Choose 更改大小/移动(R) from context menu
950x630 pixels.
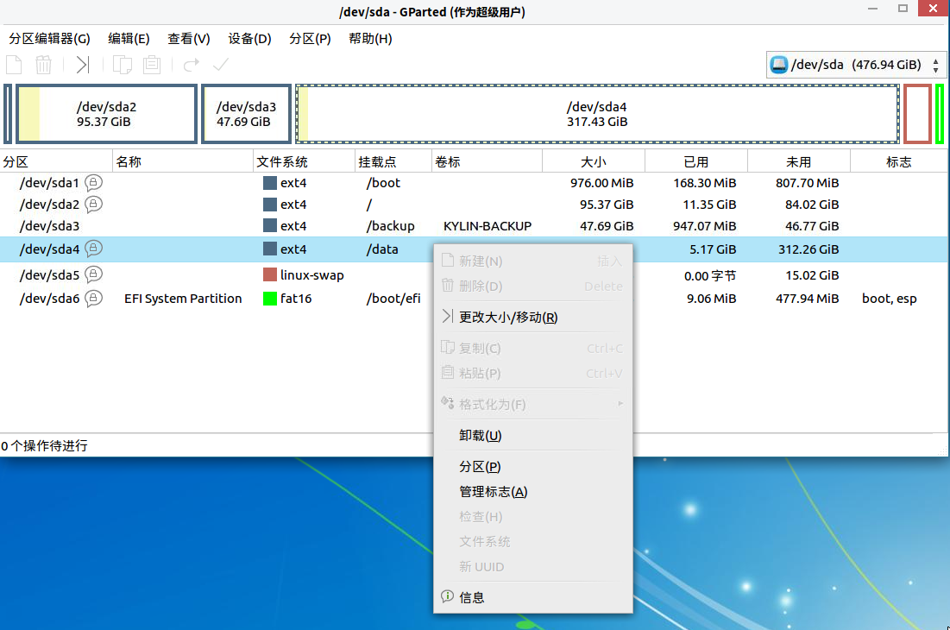coord(533,317)
